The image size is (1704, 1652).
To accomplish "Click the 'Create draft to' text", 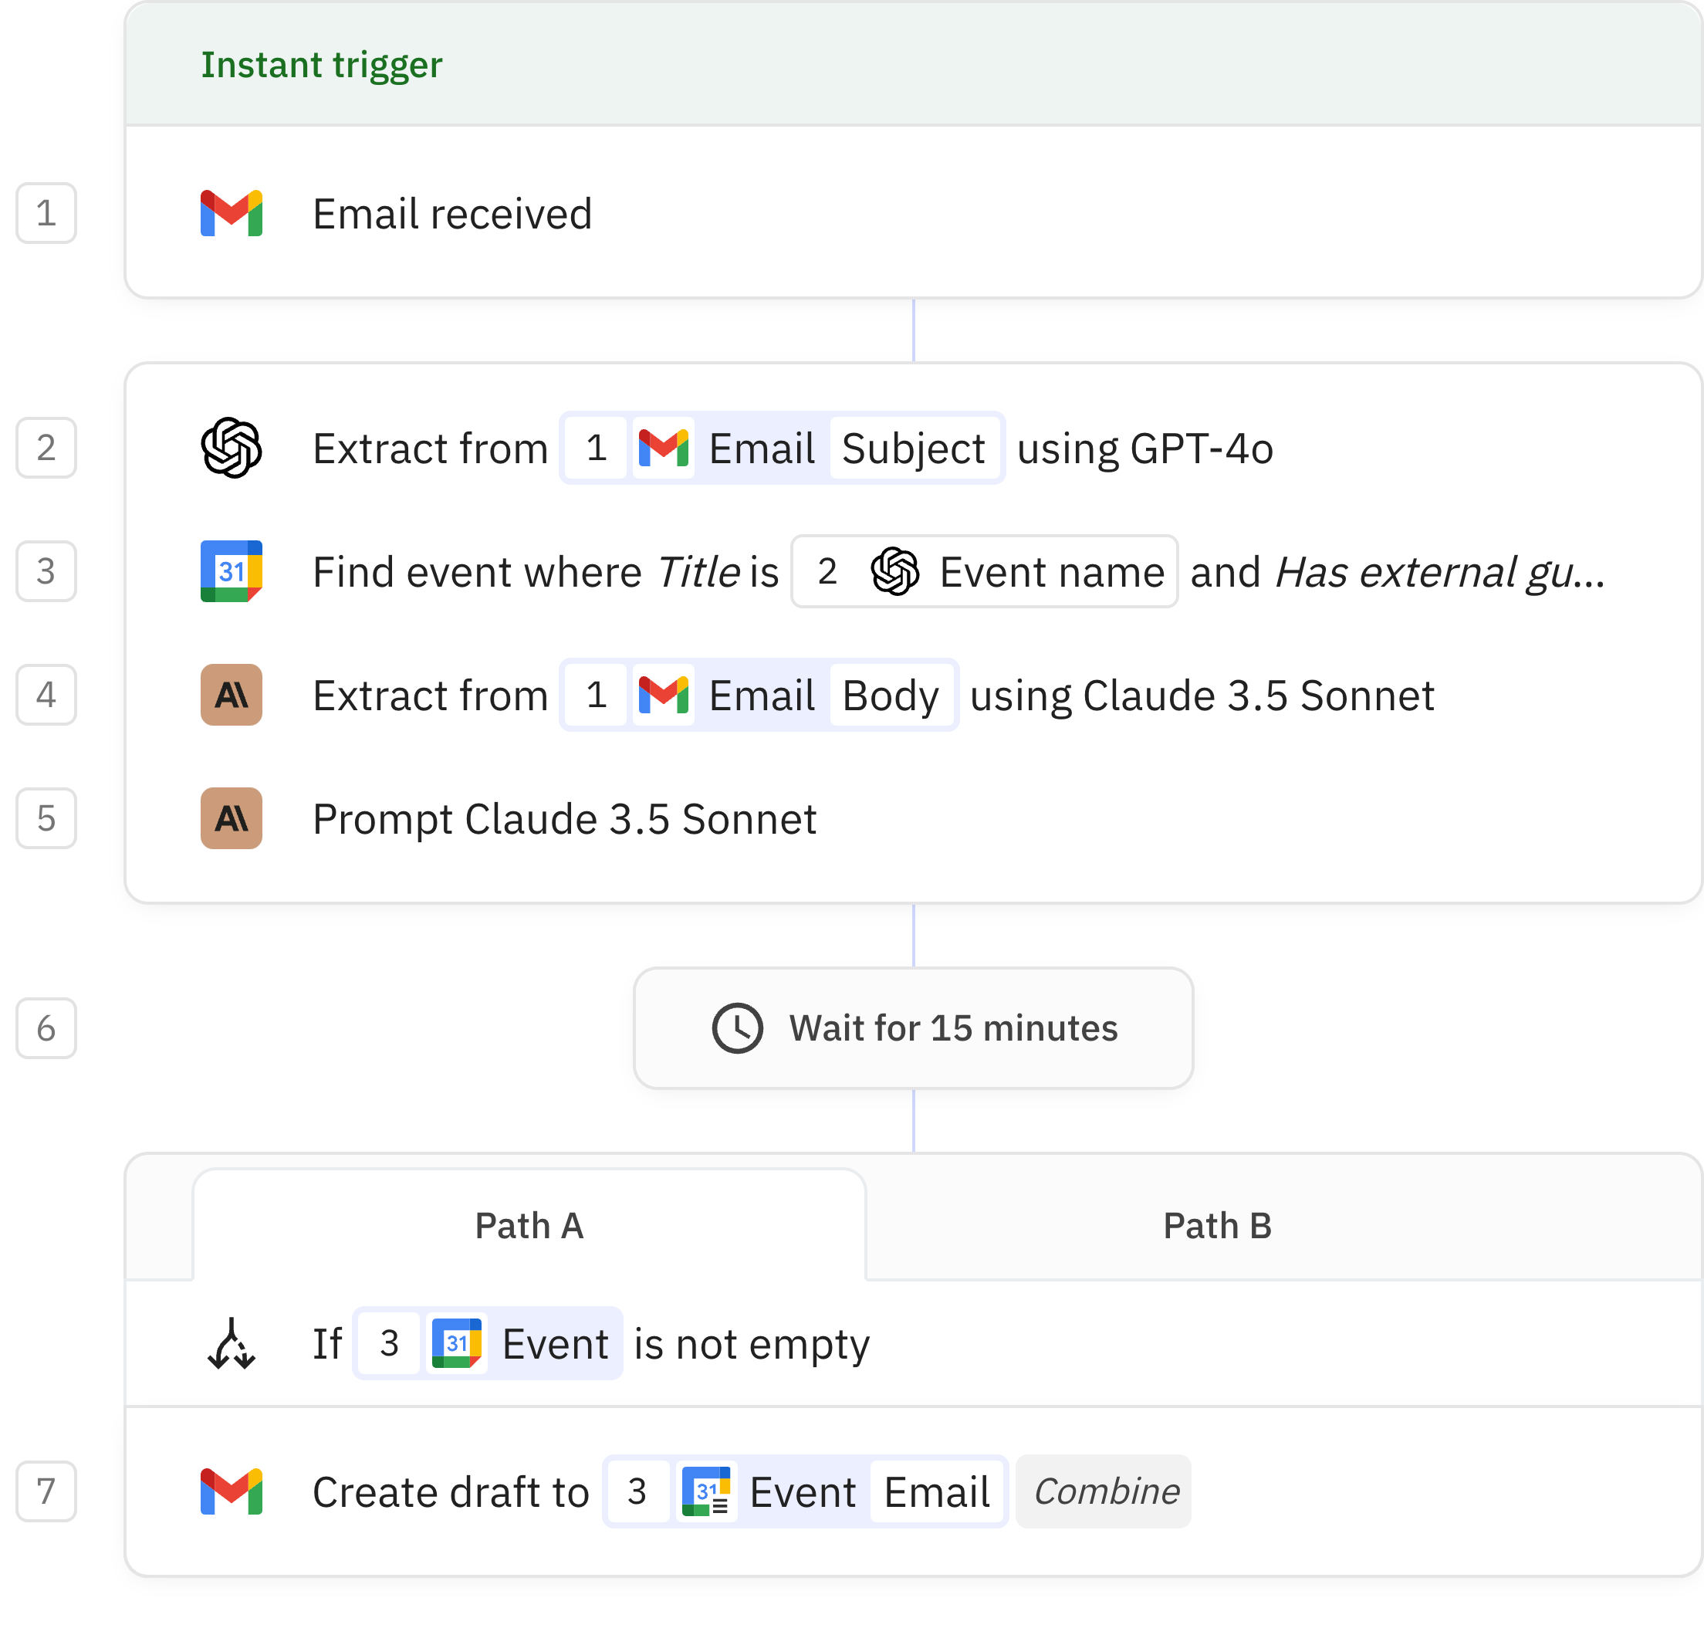I will [451, 1493].
